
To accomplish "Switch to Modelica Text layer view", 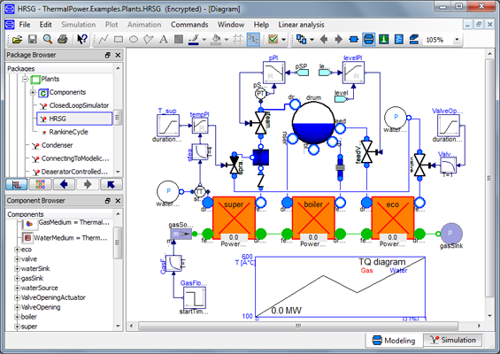I will tap(399, 40).
